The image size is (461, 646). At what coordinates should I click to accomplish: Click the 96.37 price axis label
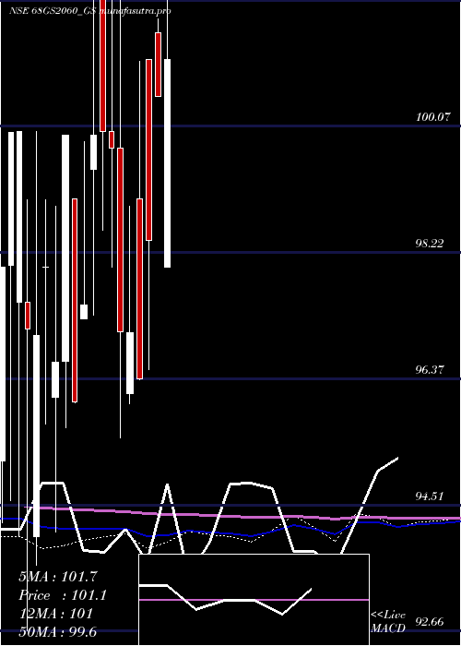[430, 370]
